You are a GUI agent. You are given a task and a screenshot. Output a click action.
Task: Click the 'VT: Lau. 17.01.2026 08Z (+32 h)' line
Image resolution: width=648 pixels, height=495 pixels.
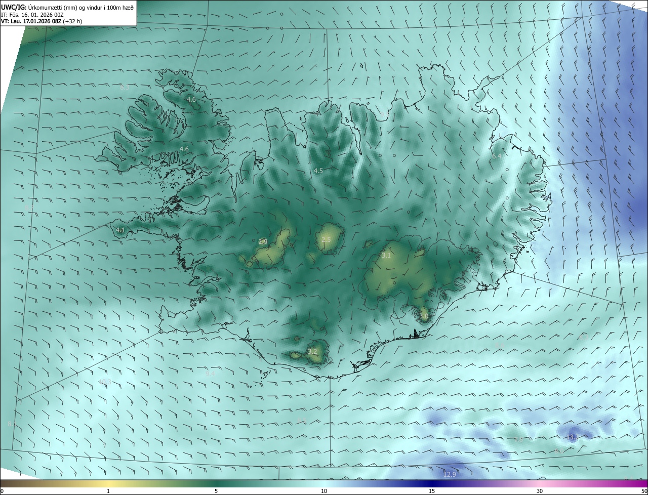coord(42,21)
